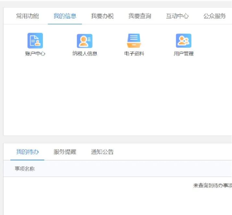
Task: Click the 事项名称 column header
Action: pyautogui.click(x=25, y=169)
